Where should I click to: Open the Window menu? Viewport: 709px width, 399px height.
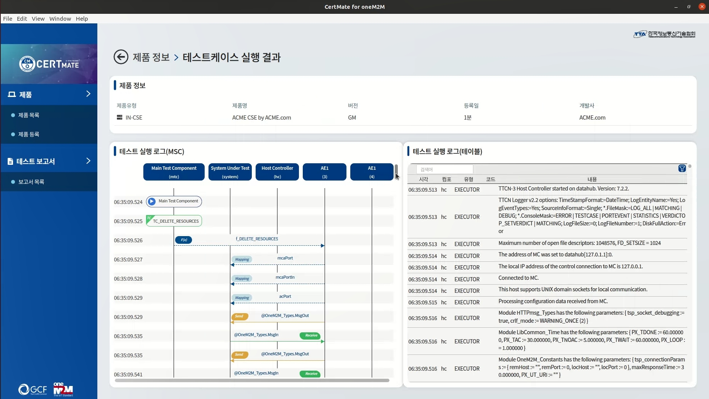[60, 18]
